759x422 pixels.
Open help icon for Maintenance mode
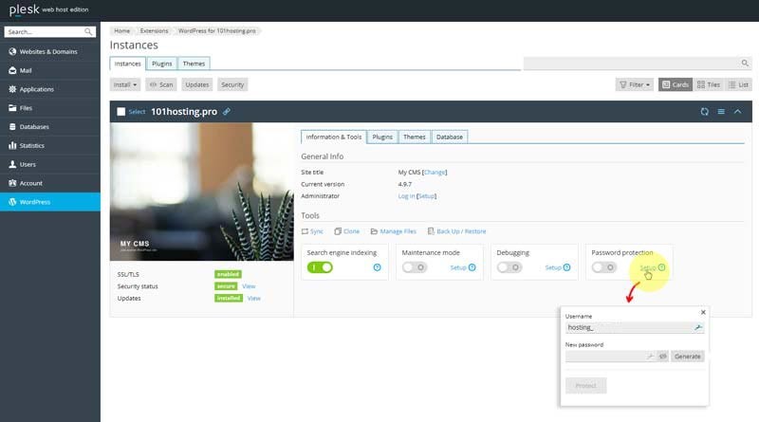coord(472,267)
